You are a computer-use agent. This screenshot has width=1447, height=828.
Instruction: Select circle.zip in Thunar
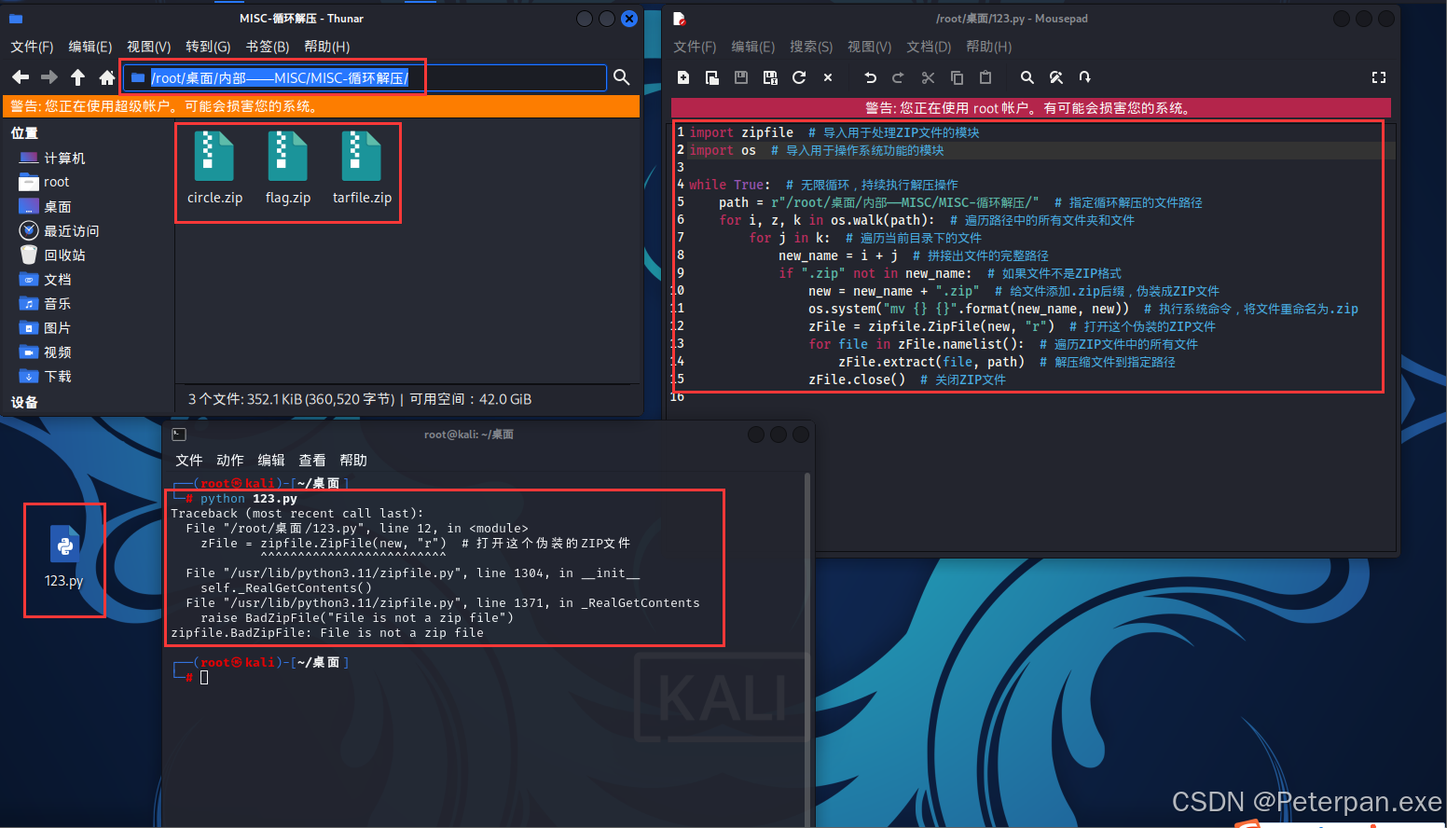point(214,169)
